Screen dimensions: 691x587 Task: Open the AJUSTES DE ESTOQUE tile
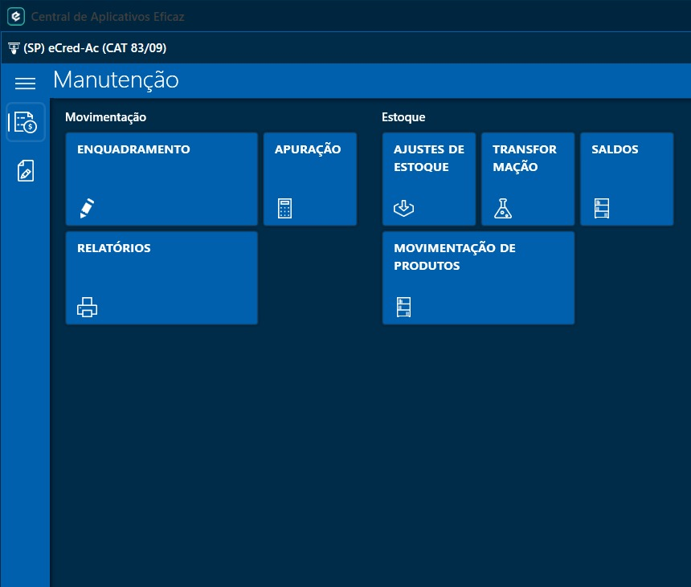pos(429,178)
